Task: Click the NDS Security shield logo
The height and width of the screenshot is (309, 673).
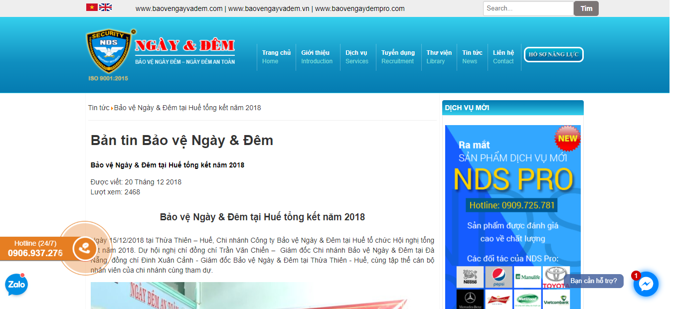Action: click(x=109, y=52)
